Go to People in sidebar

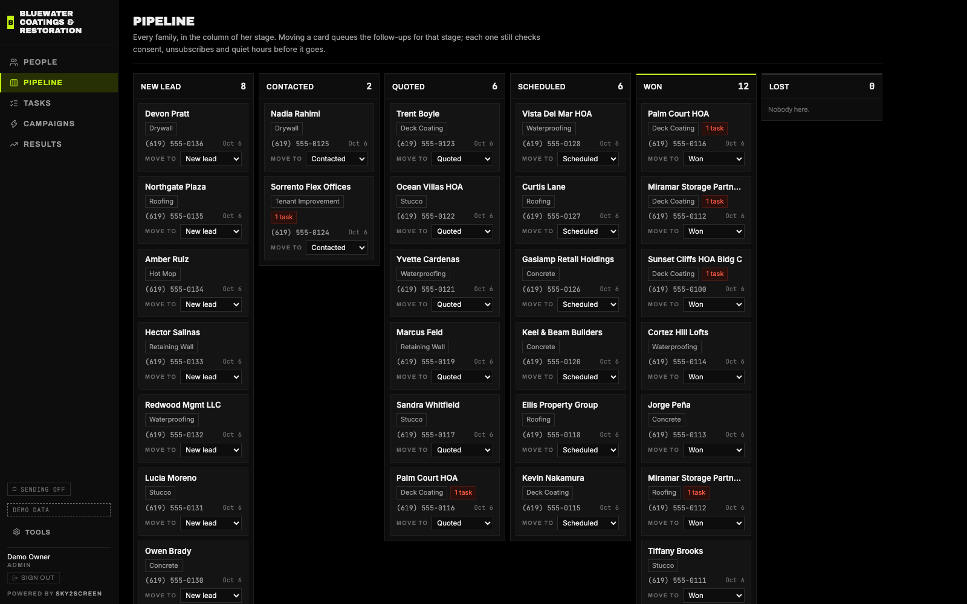tap(59, 62)
